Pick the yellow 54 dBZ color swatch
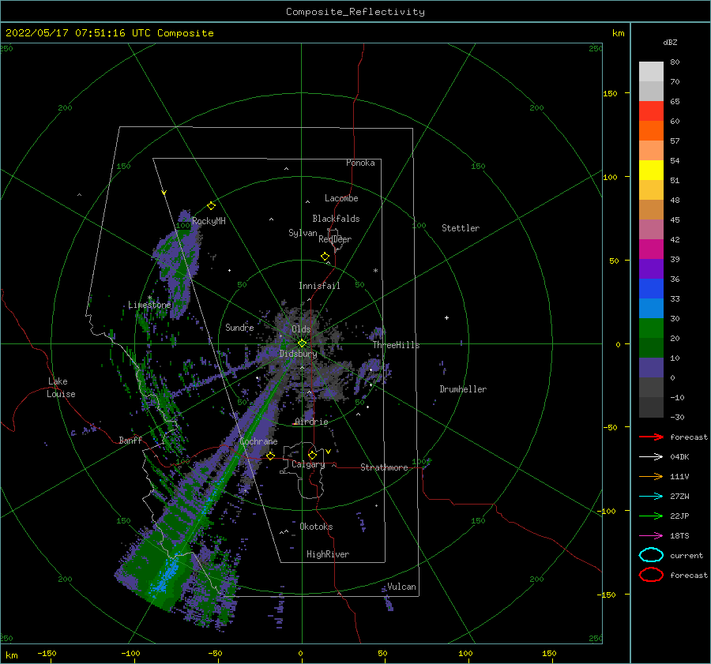 (651, 170)
